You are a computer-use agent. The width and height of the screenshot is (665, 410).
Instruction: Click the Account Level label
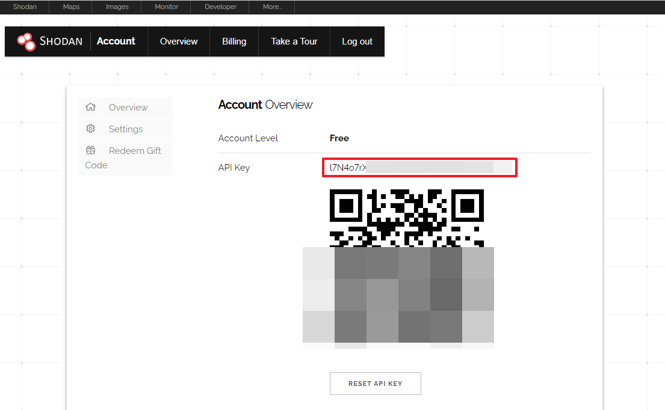point(248,138)
